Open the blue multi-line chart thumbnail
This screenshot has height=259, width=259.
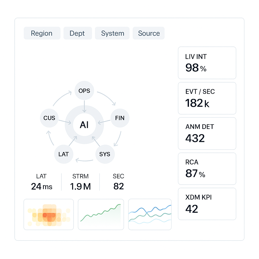(150, 214)
